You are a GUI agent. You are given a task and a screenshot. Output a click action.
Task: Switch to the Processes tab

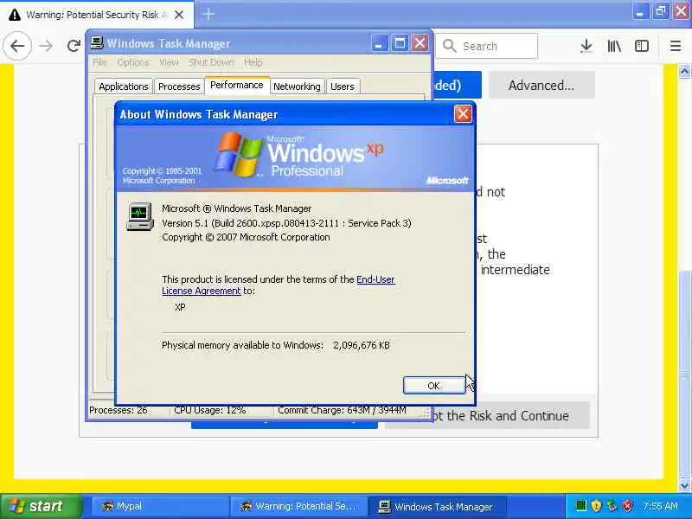(179, 86)
